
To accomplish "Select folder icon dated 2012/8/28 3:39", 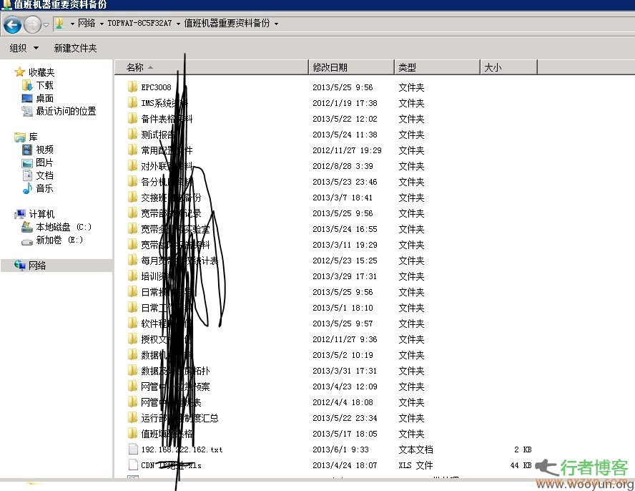I will [x=132, y=166].
